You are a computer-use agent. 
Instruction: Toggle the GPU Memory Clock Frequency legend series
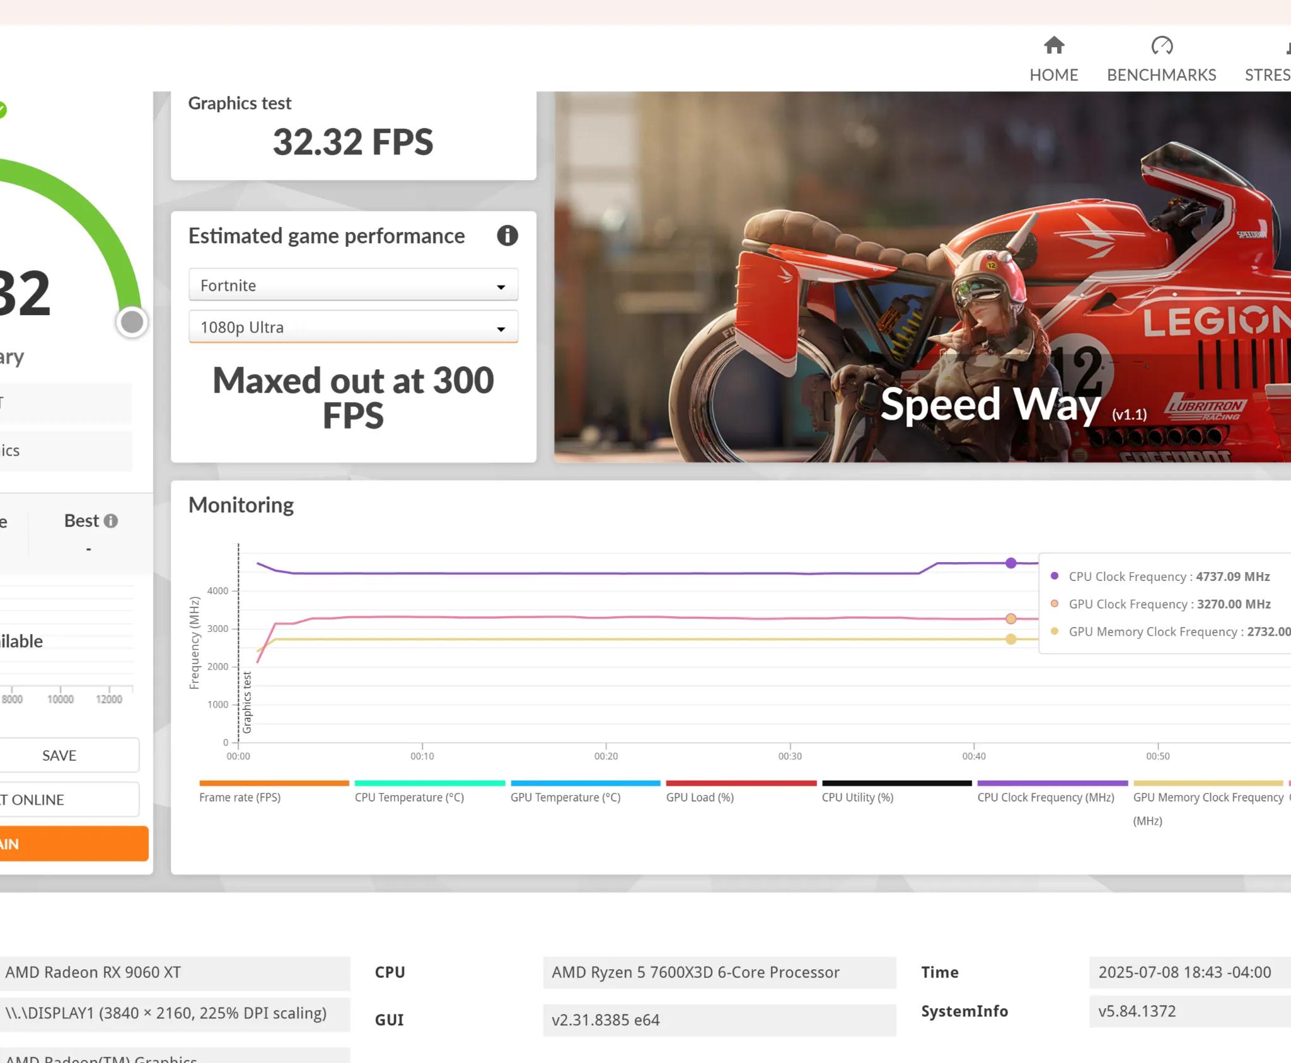point(1208,803)
